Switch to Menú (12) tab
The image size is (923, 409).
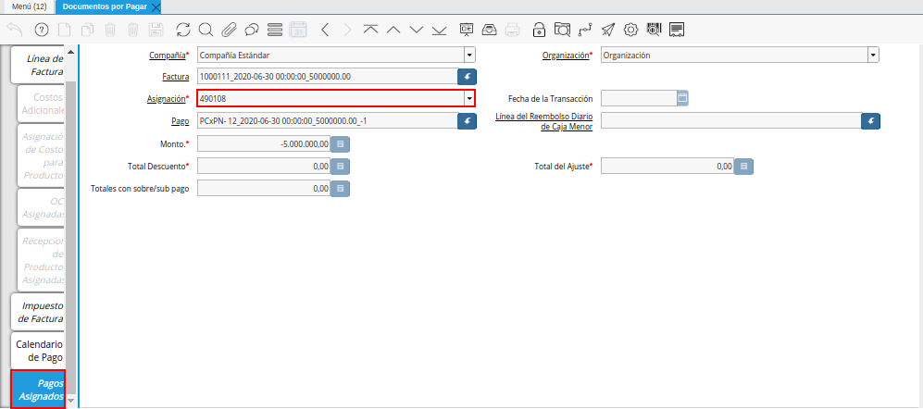click(30, 6)
